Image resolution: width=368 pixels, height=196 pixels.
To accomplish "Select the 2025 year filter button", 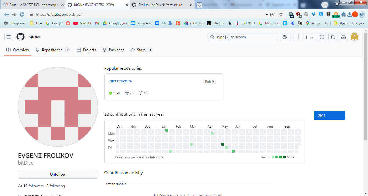I will [329, 115].
